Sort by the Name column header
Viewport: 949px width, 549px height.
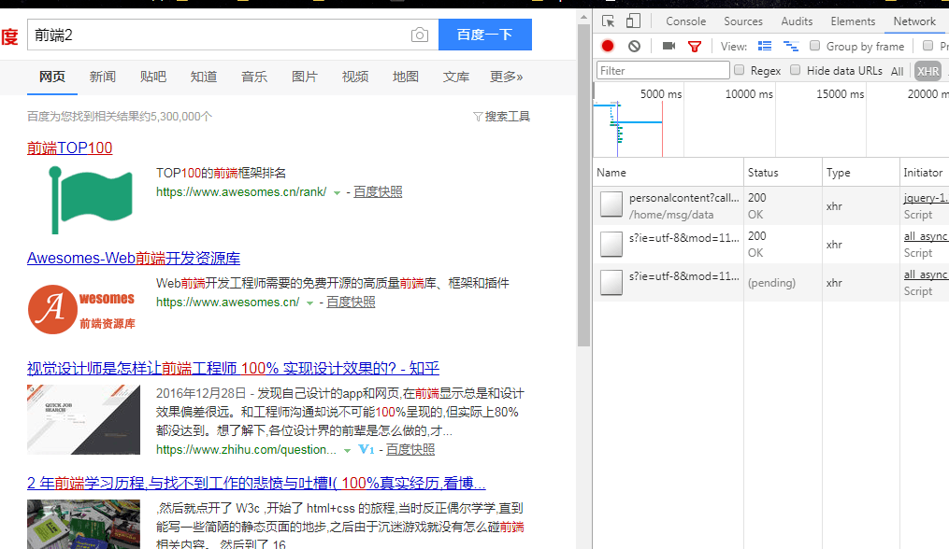(x=669, y=173)
